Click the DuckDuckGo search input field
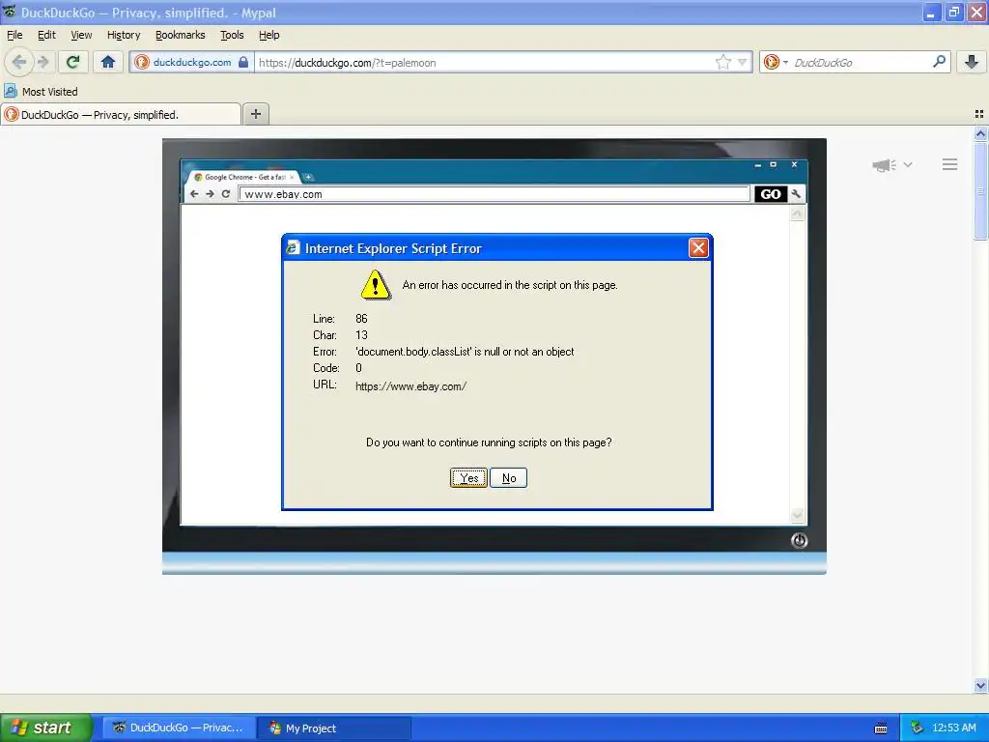This screenshot has width=989, height=742. (859, 62)
